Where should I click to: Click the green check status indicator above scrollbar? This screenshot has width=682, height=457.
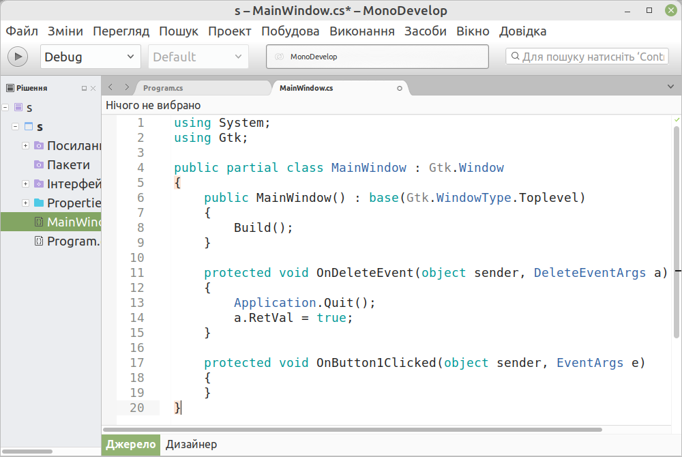click(x=677, y=119)
